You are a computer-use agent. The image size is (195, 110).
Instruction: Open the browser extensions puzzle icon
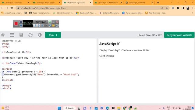tap(178, 8)
